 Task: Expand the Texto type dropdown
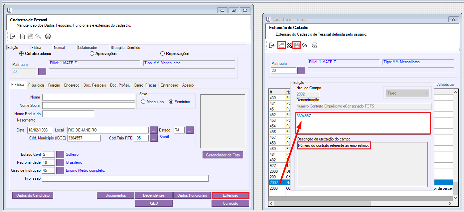coord(407,93)
